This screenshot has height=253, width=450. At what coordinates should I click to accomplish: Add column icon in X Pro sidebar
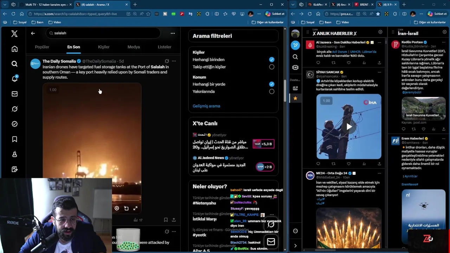tap(295, 67)
